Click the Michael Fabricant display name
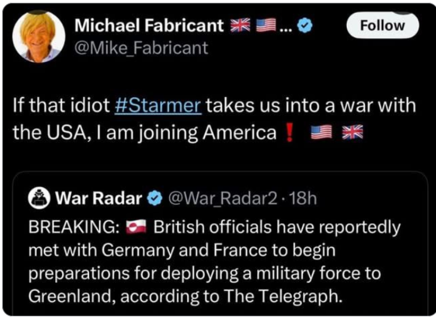The width and height of the screenshot is (436, 318). tap(149, 25)
